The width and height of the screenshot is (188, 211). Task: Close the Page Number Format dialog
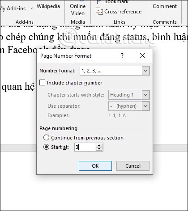pyautogui.click(x=142, y=55)
